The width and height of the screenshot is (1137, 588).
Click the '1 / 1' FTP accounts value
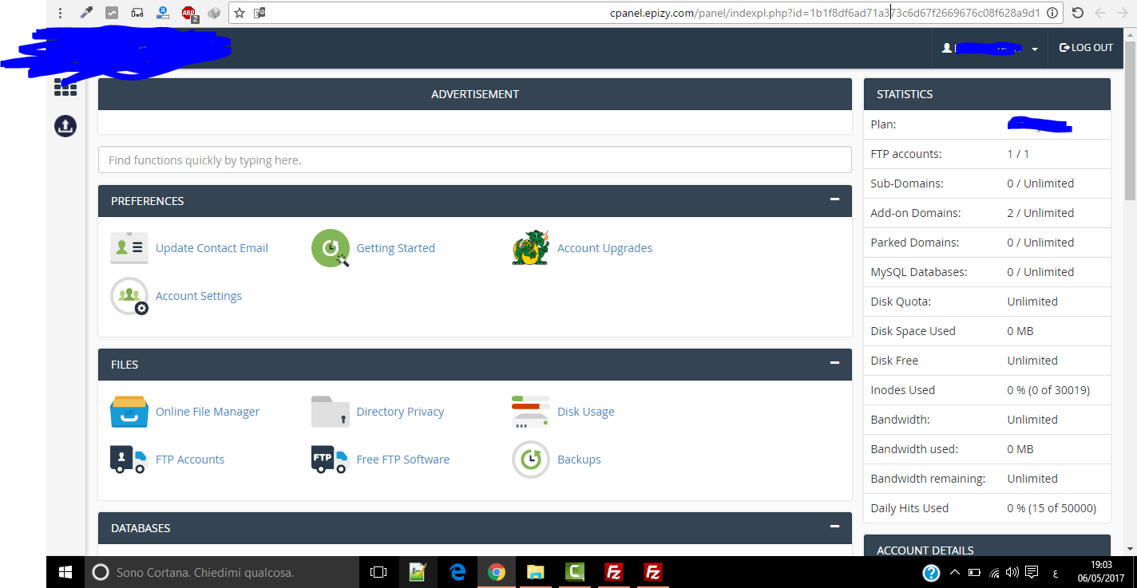(1018, 154)
